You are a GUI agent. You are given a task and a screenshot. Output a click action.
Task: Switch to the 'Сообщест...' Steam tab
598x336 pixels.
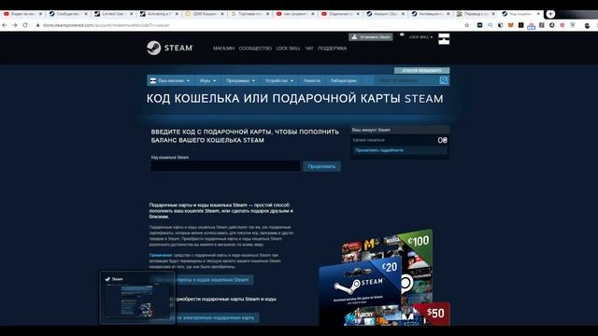[68, 14]
